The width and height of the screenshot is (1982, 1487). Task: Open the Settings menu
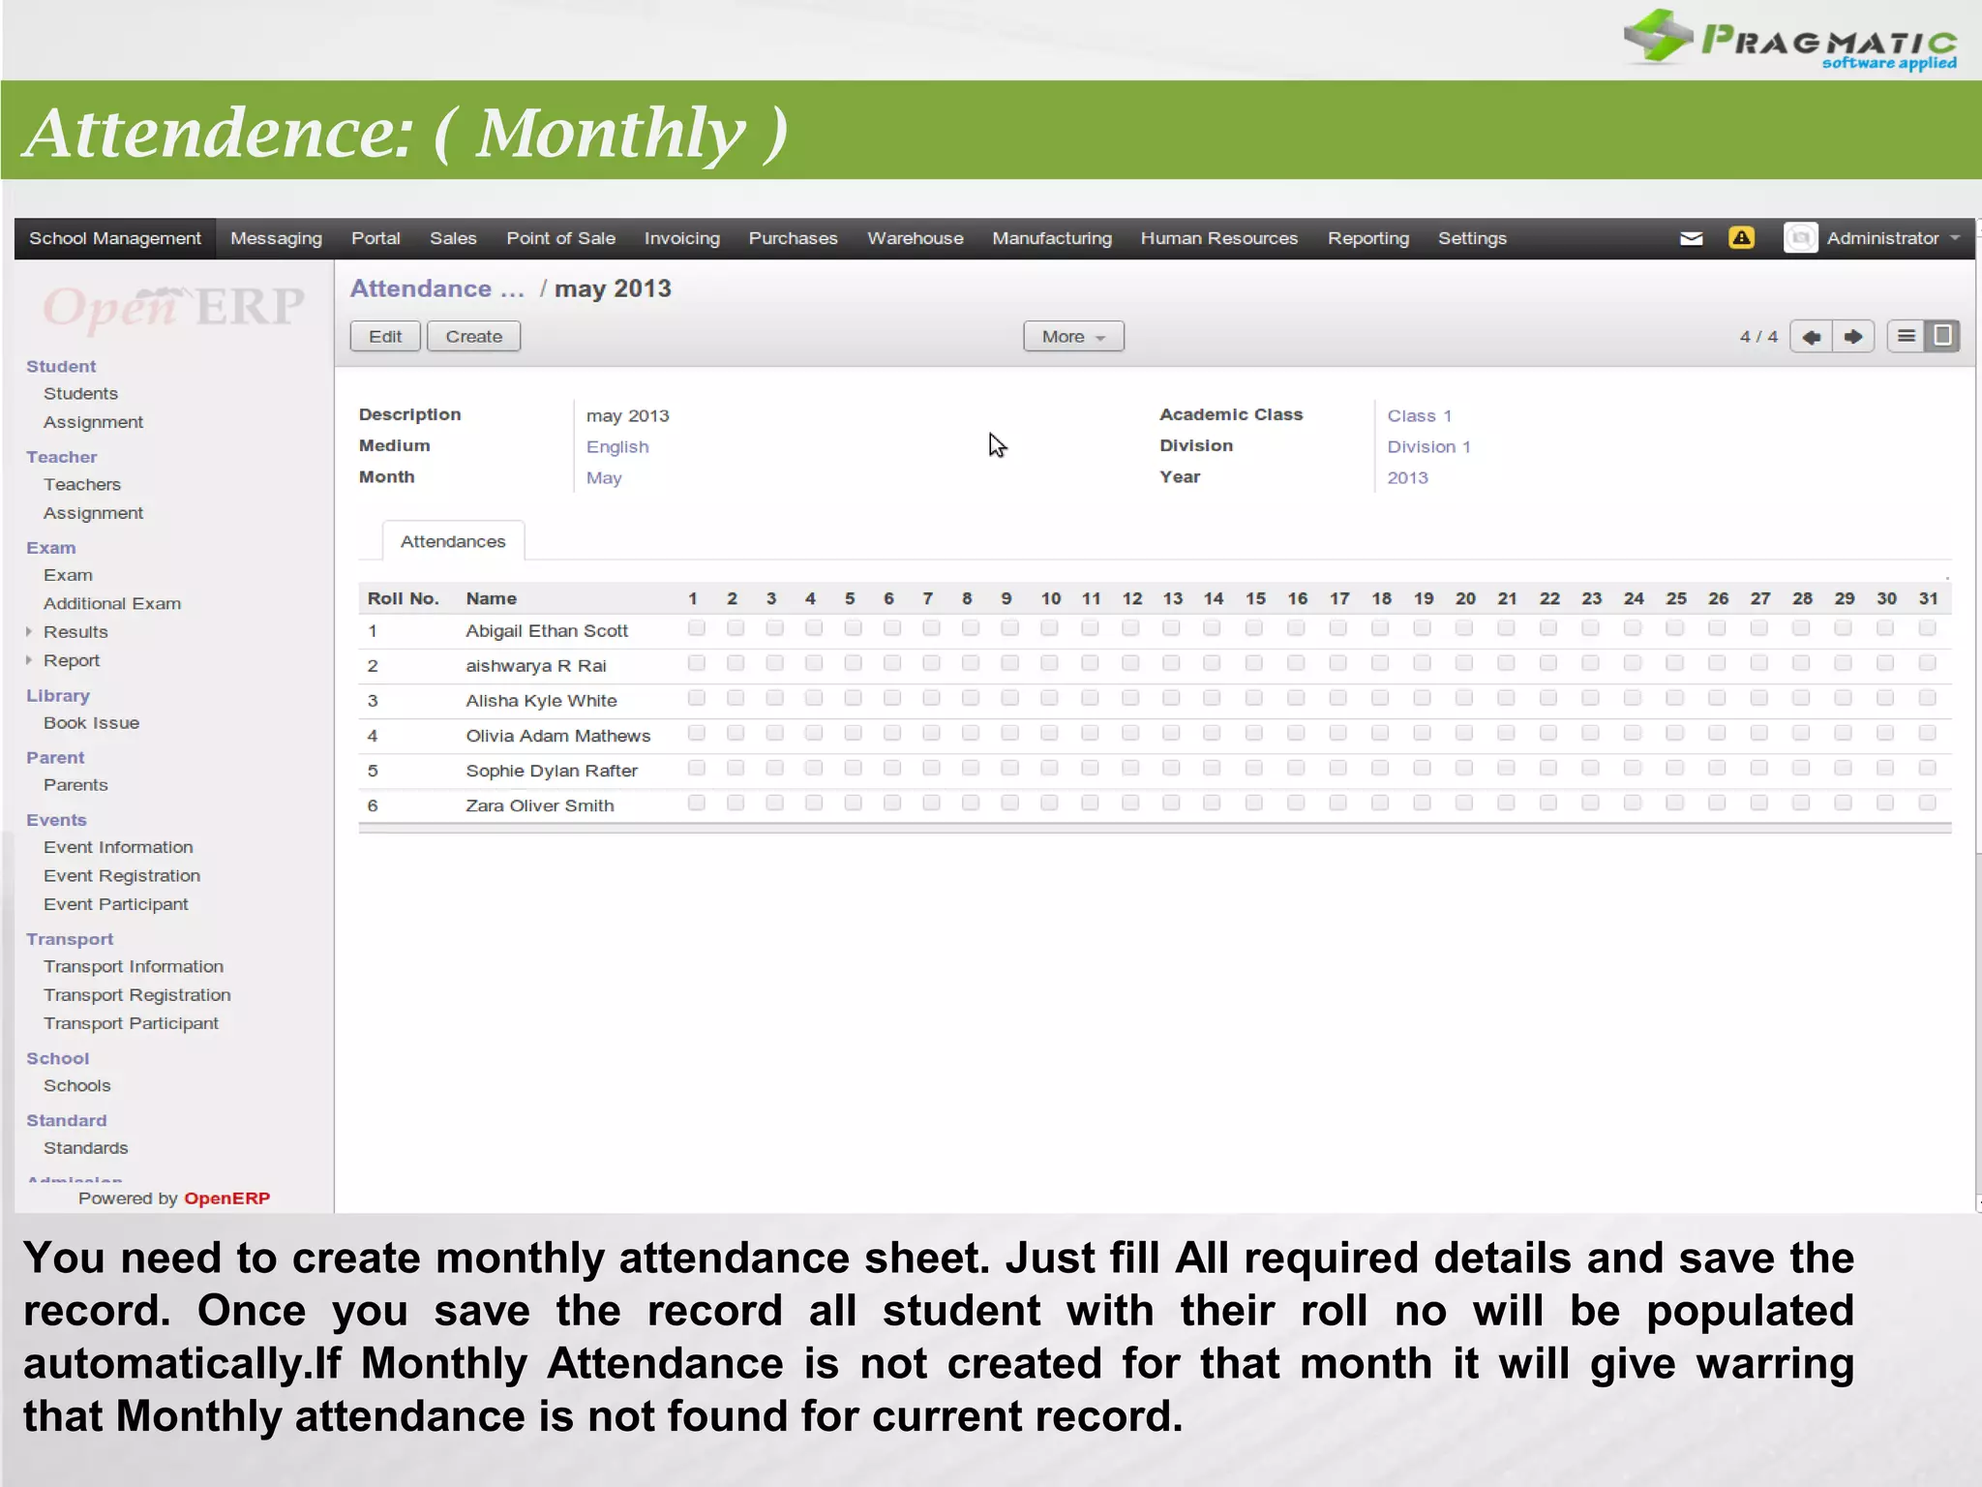[x=1472, y=238]
